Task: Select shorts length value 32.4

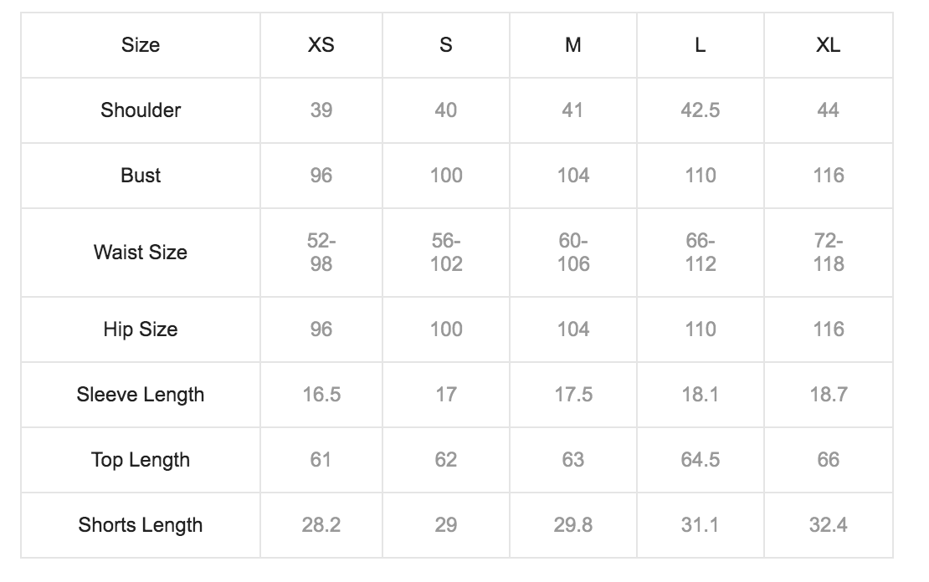Action: 829,524
